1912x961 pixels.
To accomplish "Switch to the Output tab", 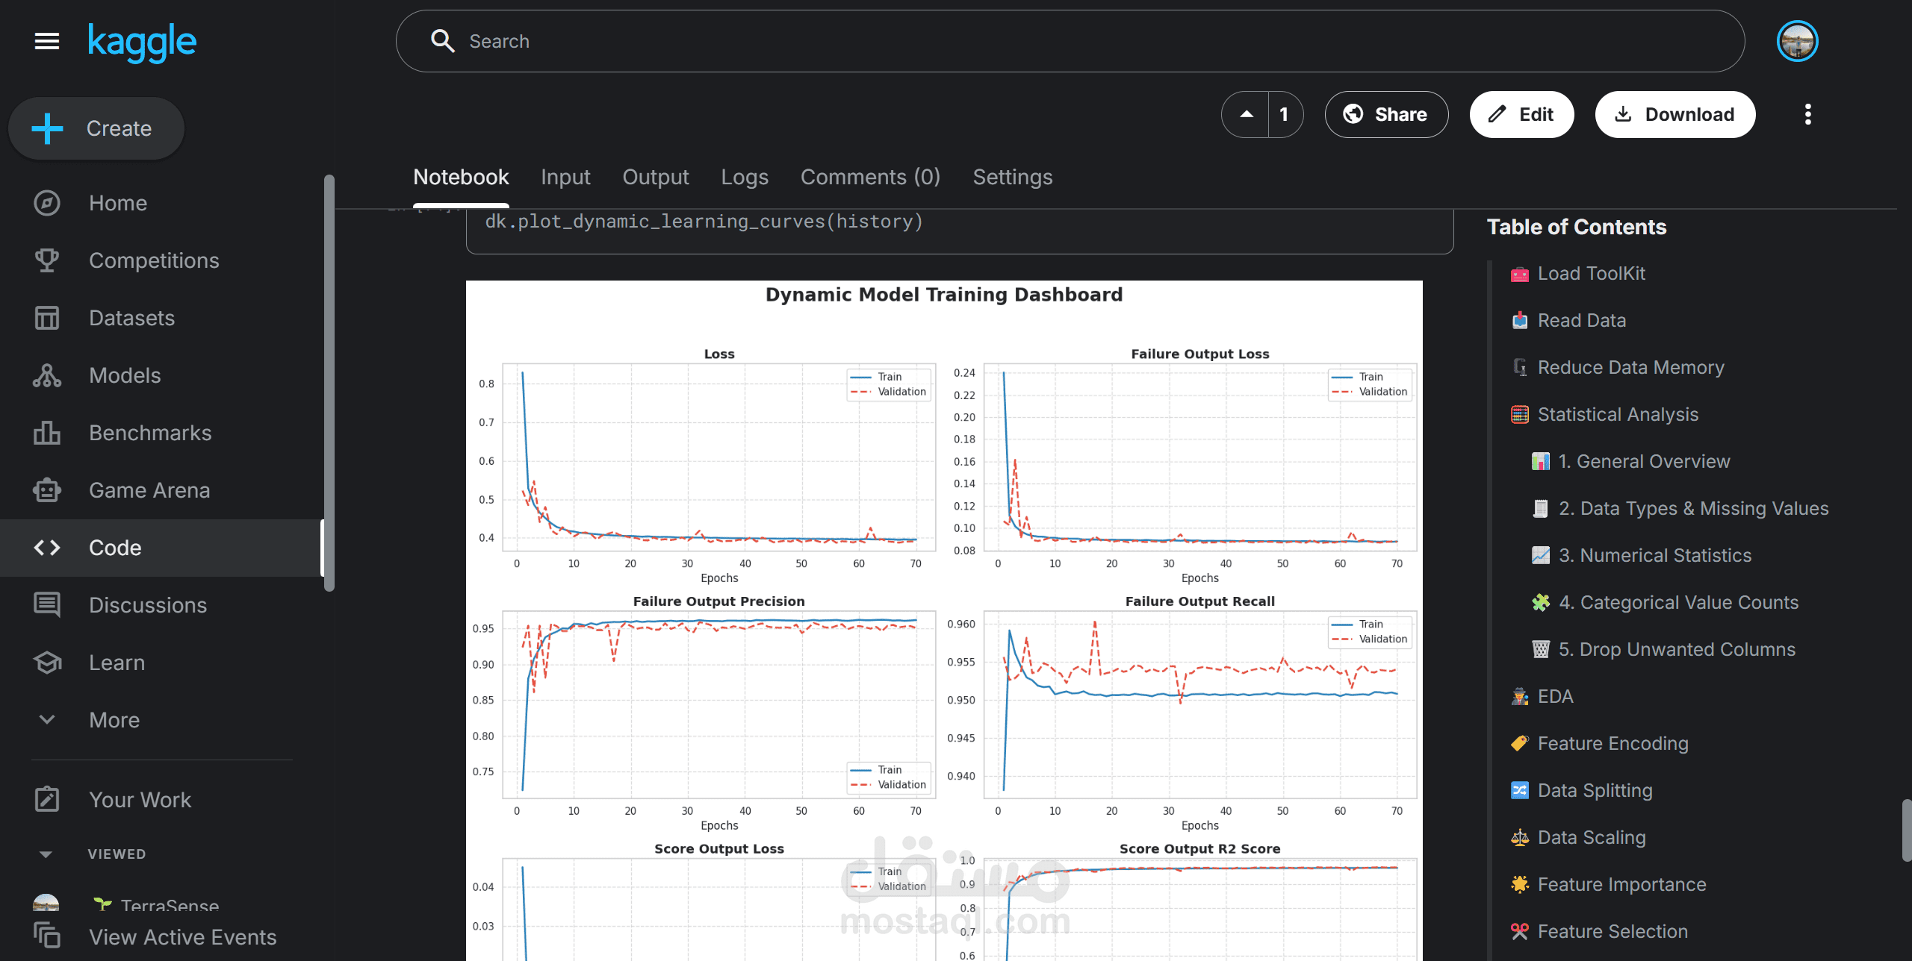I will [x=655, y=177].
